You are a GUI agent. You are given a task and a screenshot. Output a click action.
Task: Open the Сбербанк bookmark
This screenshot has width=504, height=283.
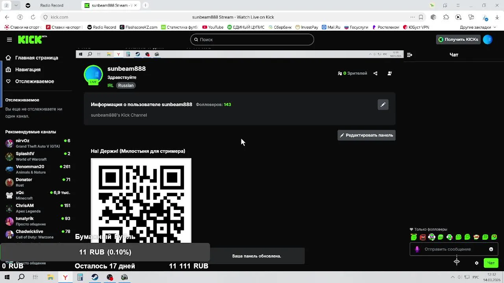coord(280,28)
